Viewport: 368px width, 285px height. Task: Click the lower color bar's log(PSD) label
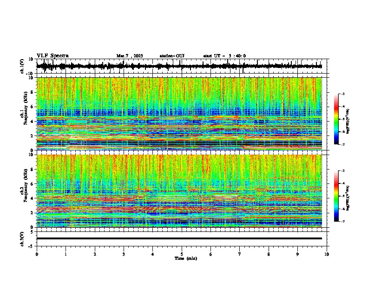click(348, 198)
